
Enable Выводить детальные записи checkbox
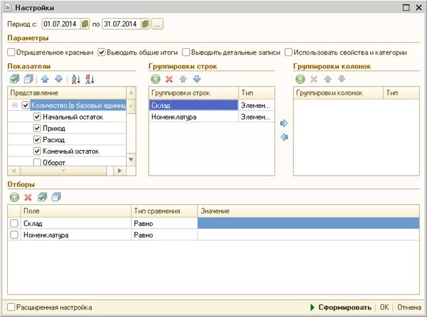click(186, 52)
